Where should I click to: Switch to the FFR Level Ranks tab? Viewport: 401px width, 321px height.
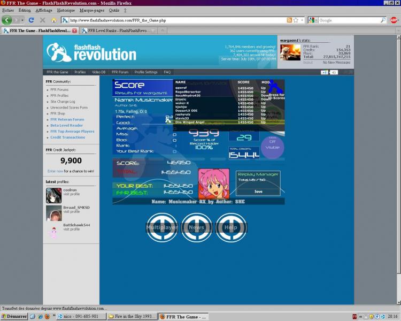(118, 30)
